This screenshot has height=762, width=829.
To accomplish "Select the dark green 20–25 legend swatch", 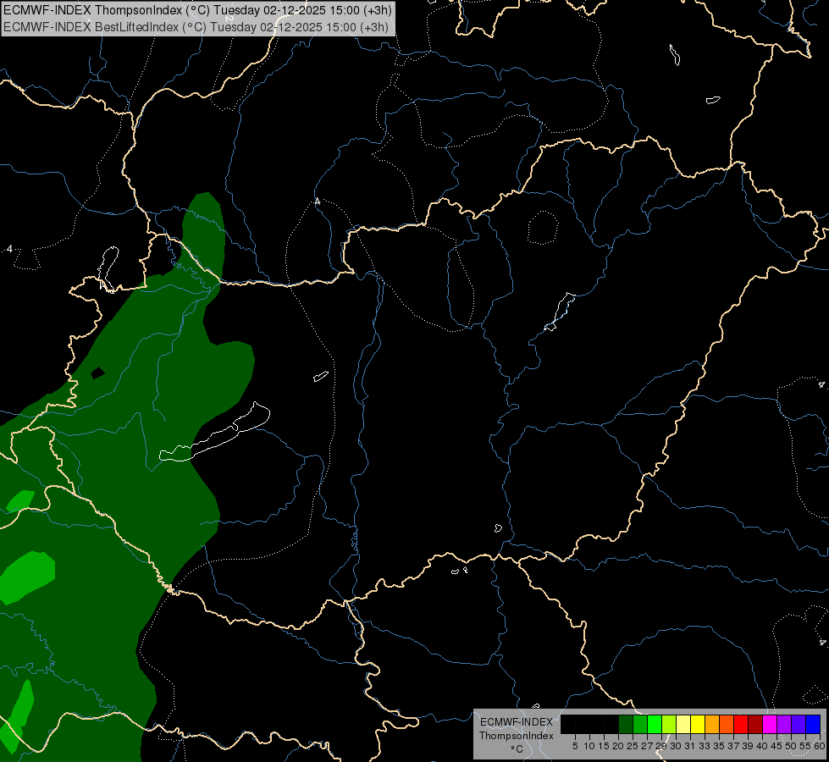I will tap(626, 725).
